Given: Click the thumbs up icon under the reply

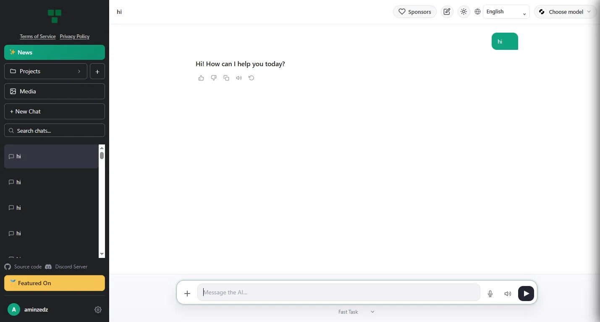Looking at the screenshot, I should (201, 78).
